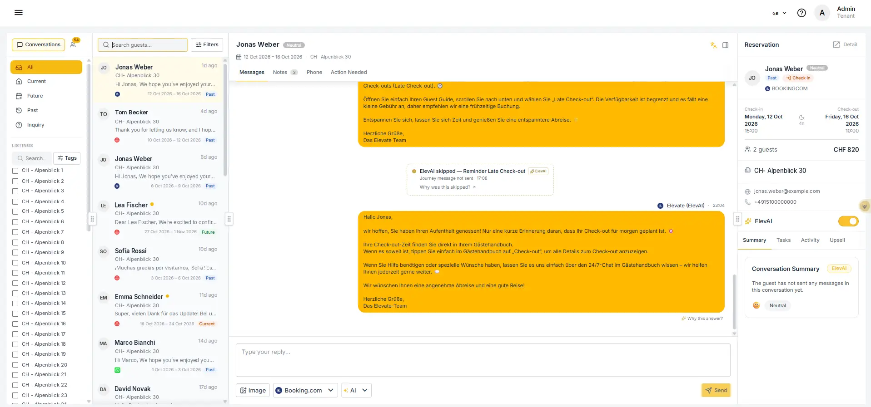871x407 pixels.
Task: Expand the AI reply dropdown
Action: (356, 390)
